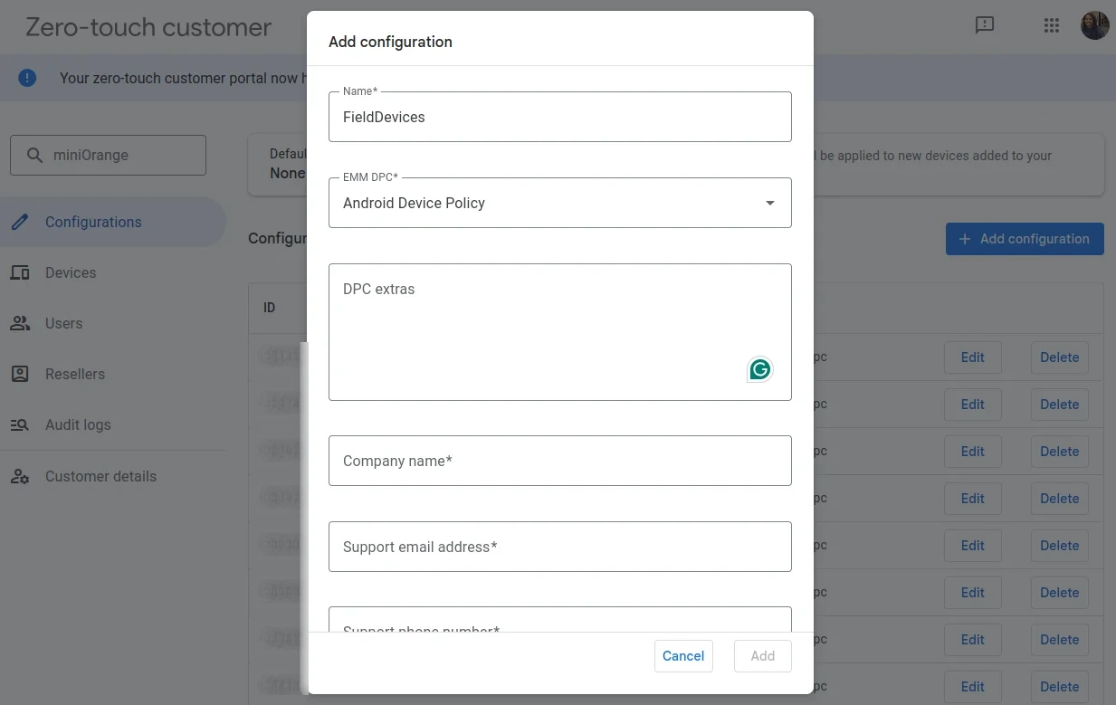The width and height of the screenshot is (1116, 705).
Task: Open the Android Device Policy selector
Action: 560,203
